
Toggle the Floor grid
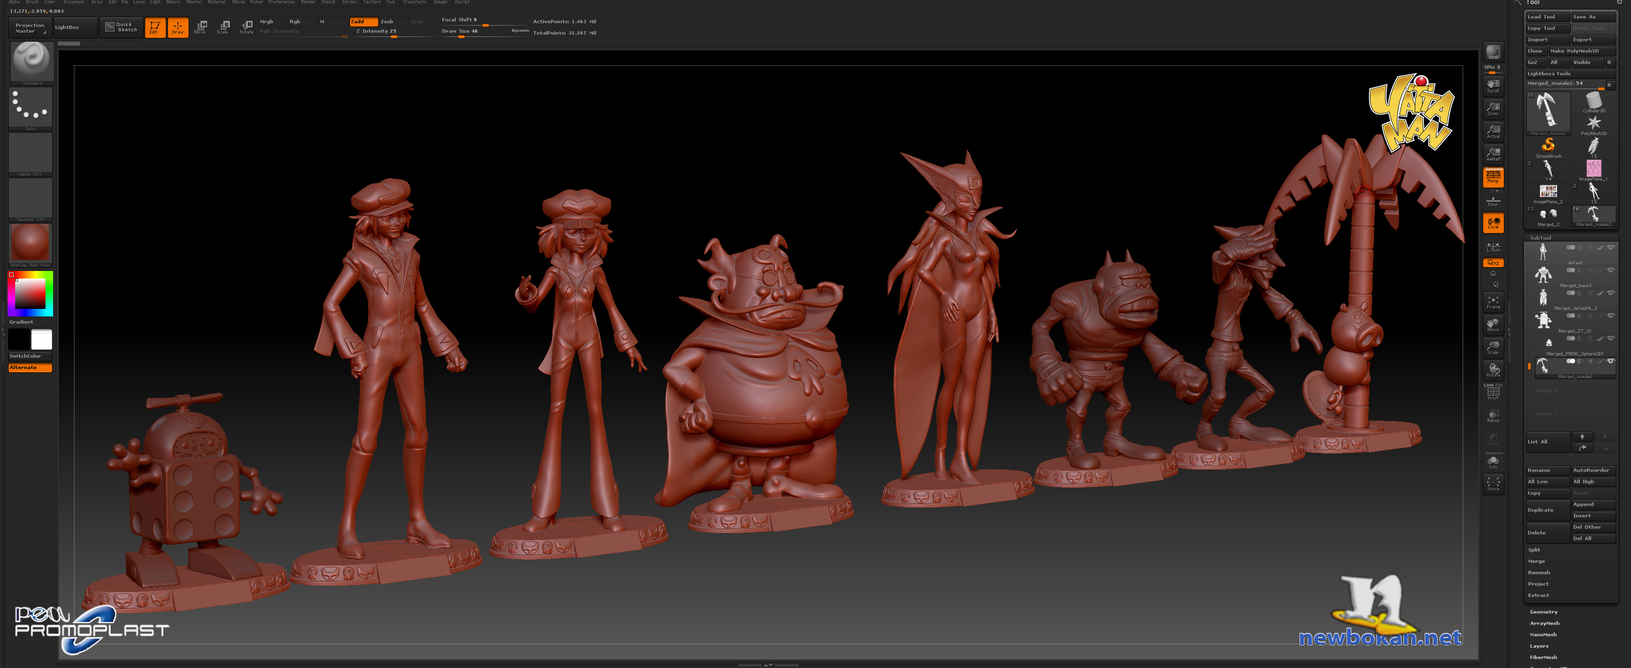pos(1493,200)
